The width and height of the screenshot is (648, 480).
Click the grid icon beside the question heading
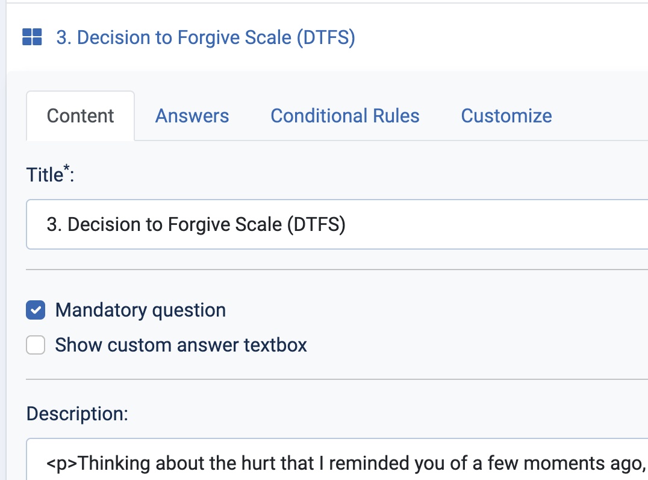[31, 37]
